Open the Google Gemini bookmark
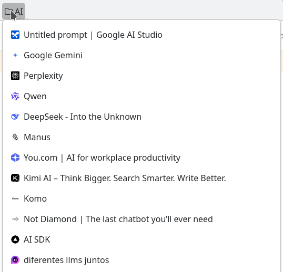The width and height of the screenshot is (283, 272). [x=141, y=55]
